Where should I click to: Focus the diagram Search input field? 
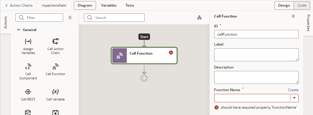(114, 18)
